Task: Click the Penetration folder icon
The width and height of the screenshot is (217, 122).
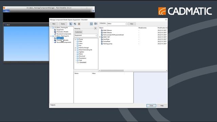Action: 78,58
